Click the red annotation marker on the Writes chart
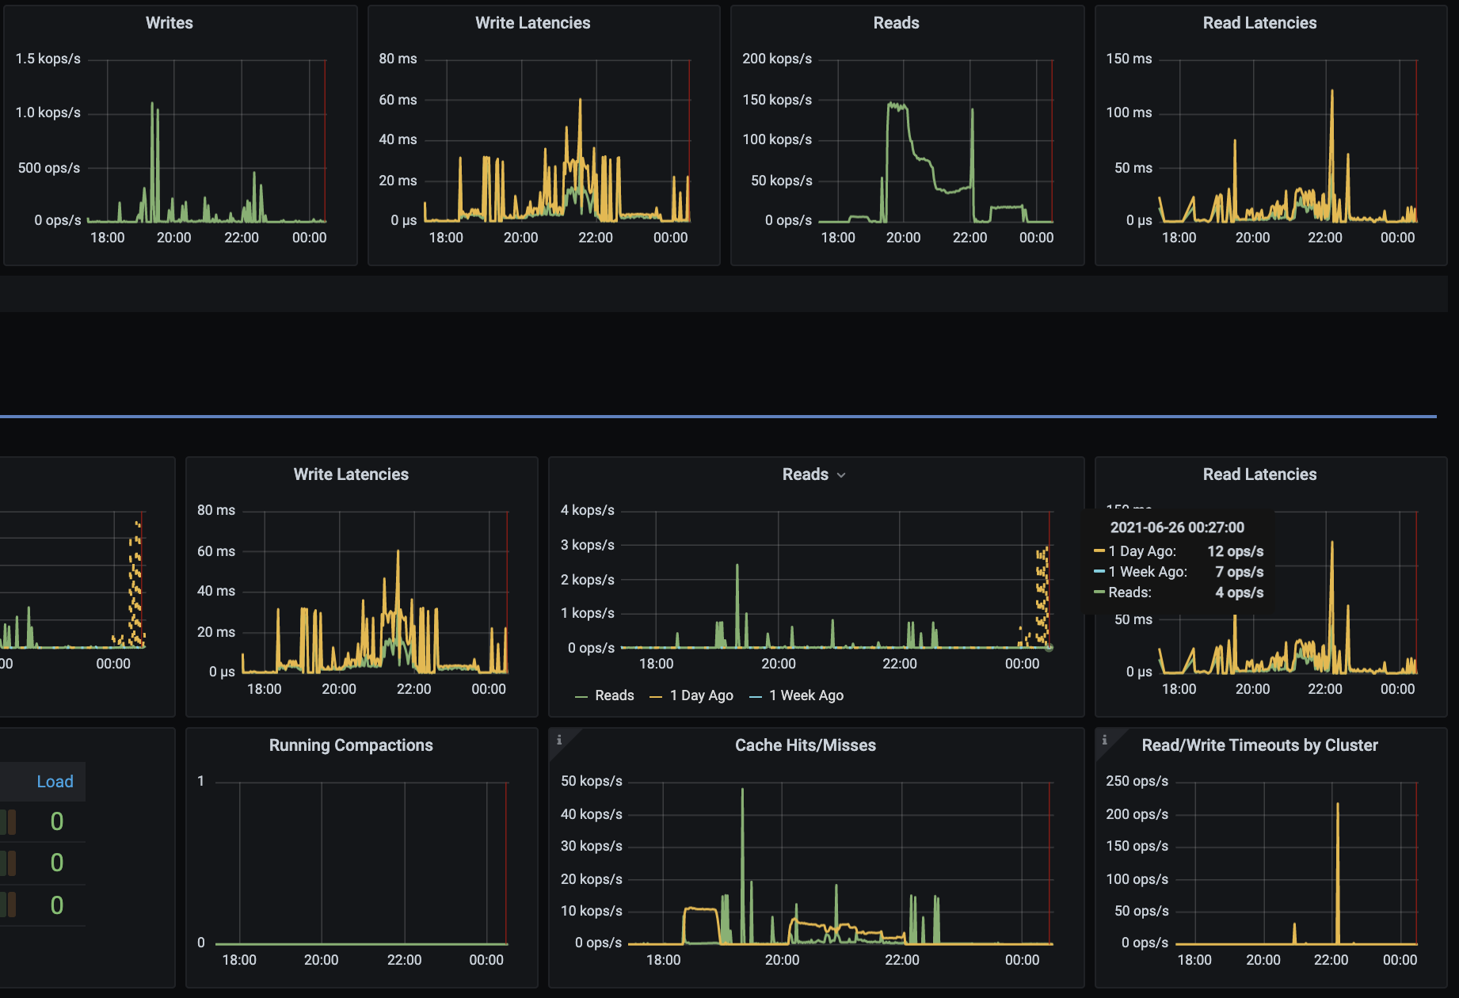 coord(325,139)
